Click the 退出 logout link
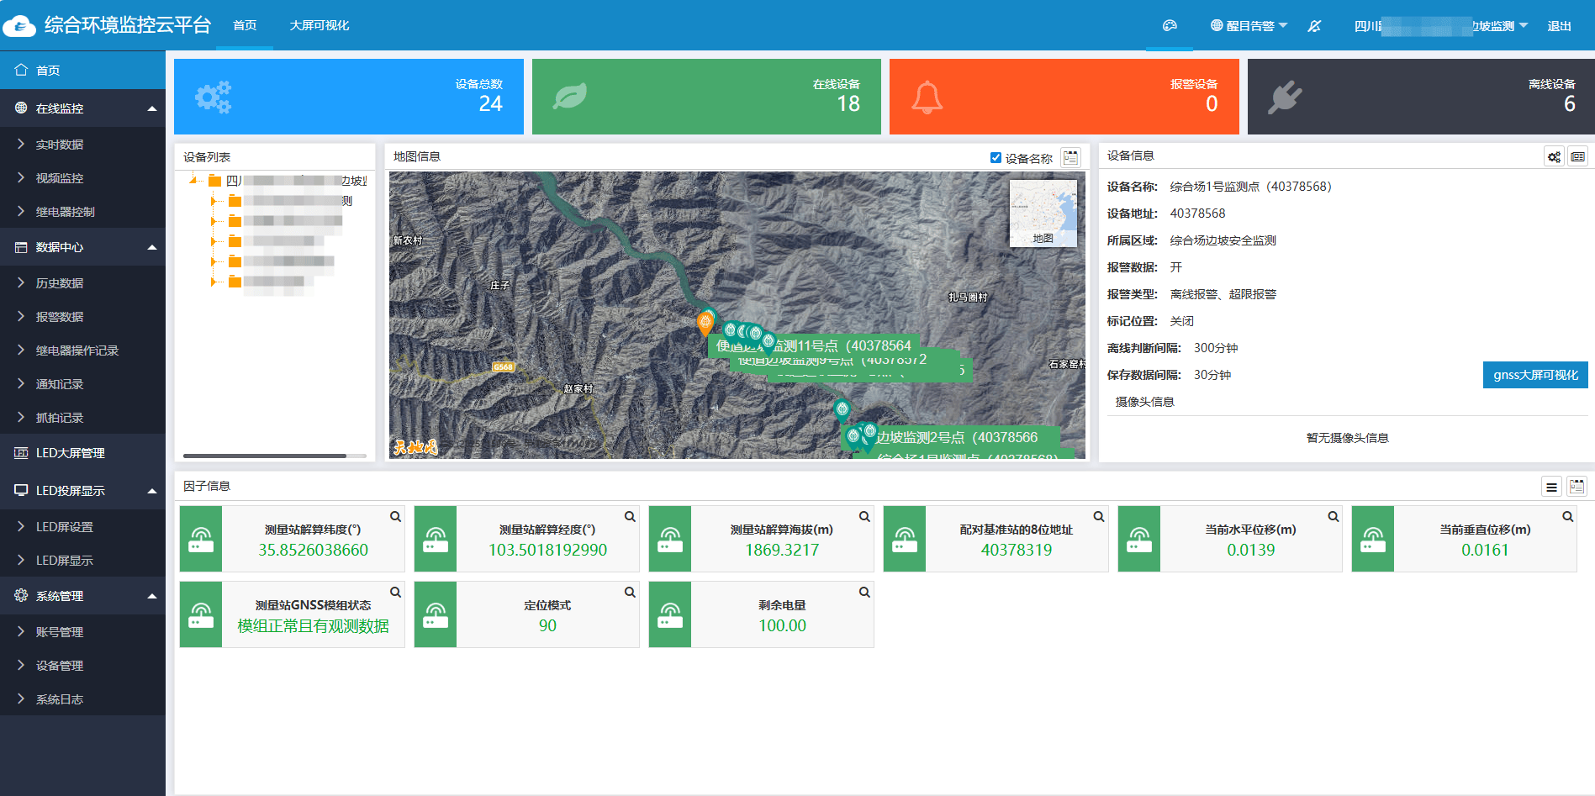This screenshot has width=1595, height=796. coord(1559,26)
